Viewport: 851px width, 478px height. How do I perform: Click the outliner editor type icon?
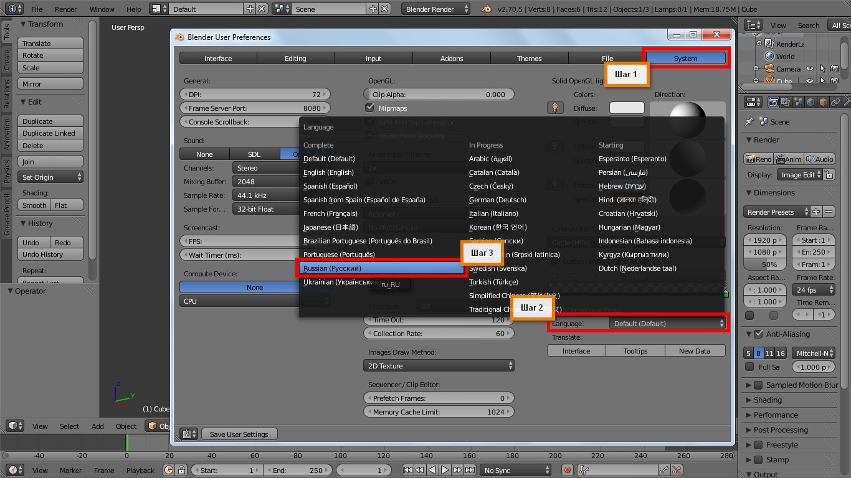(x=753, y=25)
